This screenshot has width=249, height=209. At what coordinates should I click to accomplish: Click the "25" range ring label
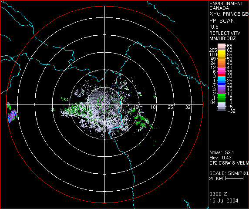point(170,107)
